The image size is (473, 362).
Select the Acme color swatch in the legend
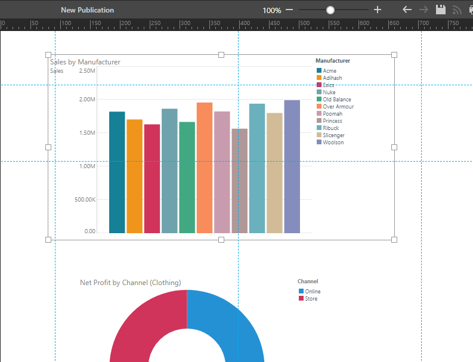[319, 71]
